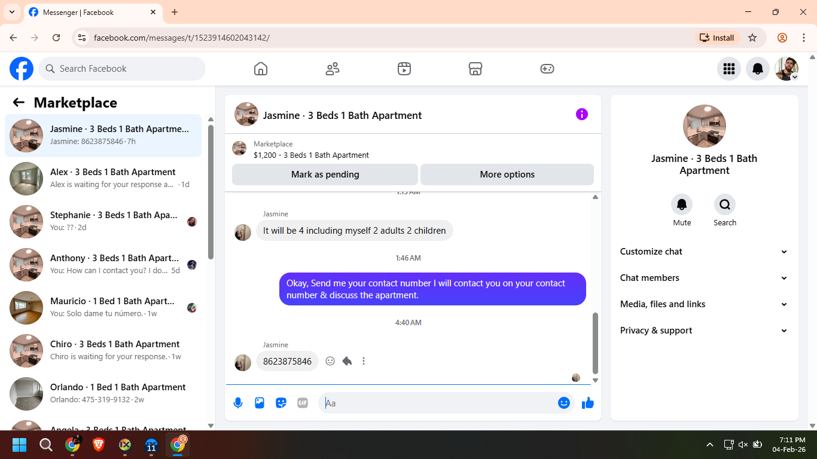Open the Home feed icon
817x459 pixels.
coord(261,69)
